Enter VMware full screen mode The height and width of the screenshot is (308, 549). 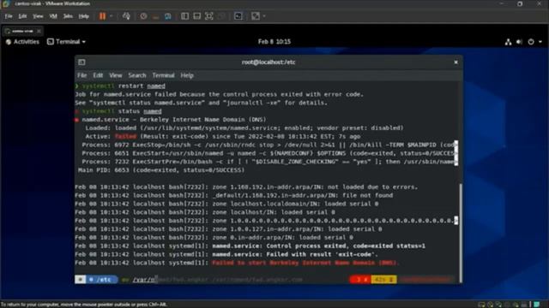point(209,16)
